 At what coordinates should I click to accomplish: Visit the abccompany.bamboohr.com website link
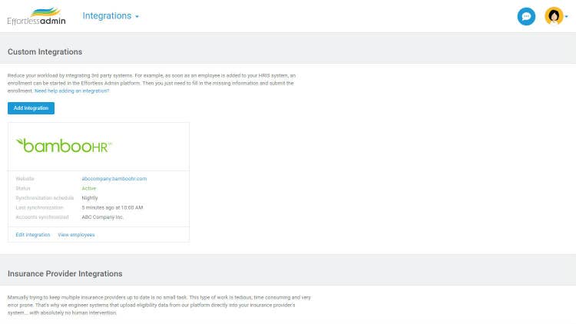114,178
